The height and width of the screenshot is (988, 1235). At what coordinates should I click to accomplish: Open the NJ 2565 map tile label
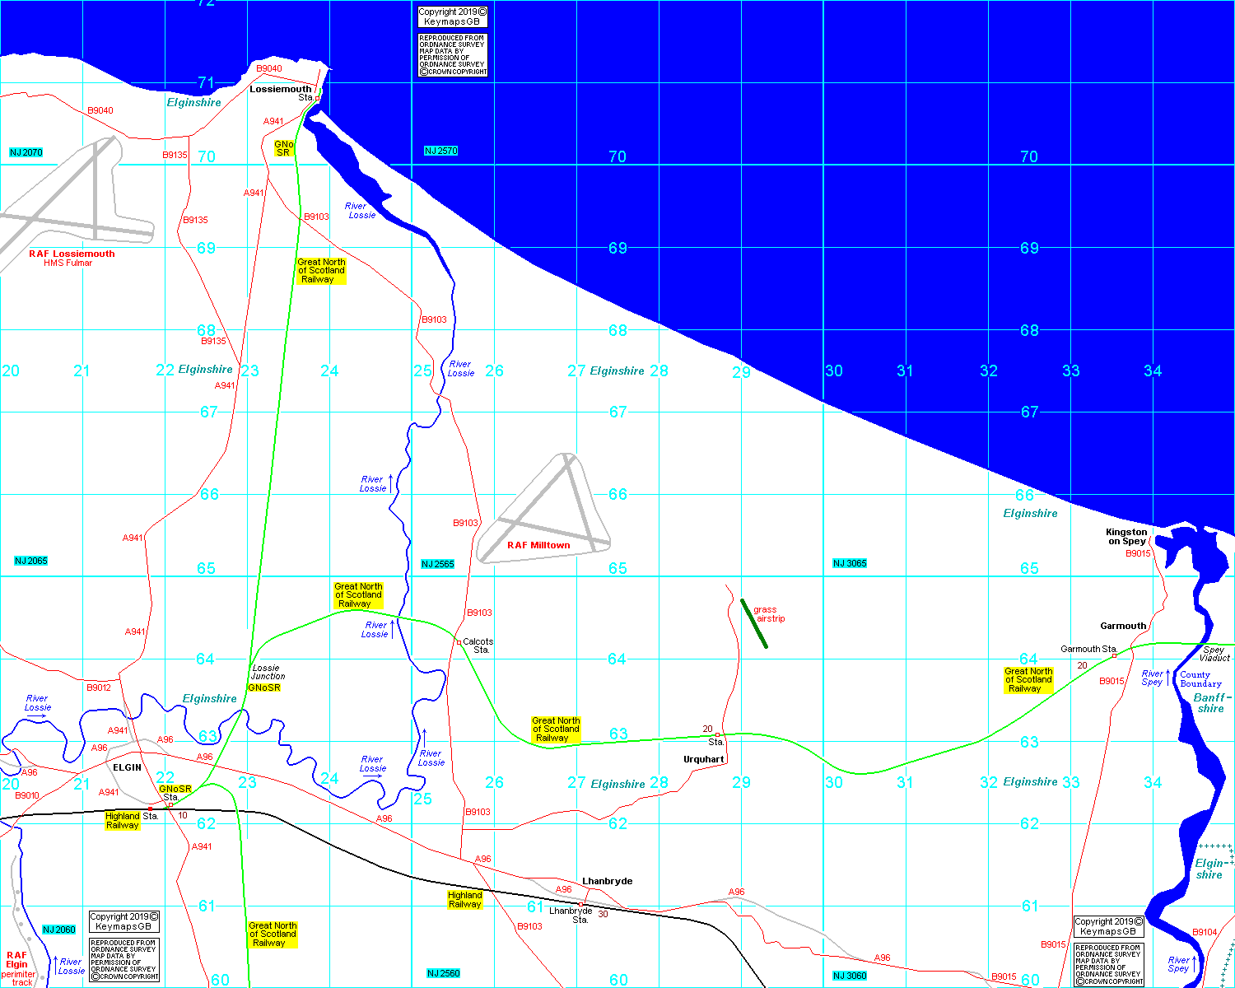pyautogui.click(x=437, y=564)
